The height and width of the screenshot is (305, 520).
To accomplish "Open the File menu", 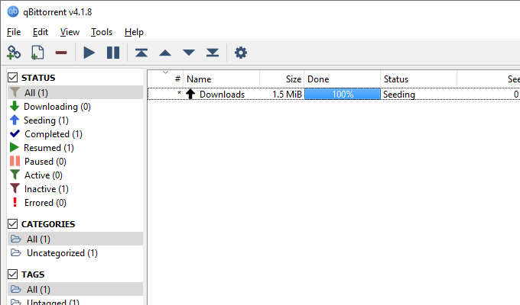I will click(14, 32).
